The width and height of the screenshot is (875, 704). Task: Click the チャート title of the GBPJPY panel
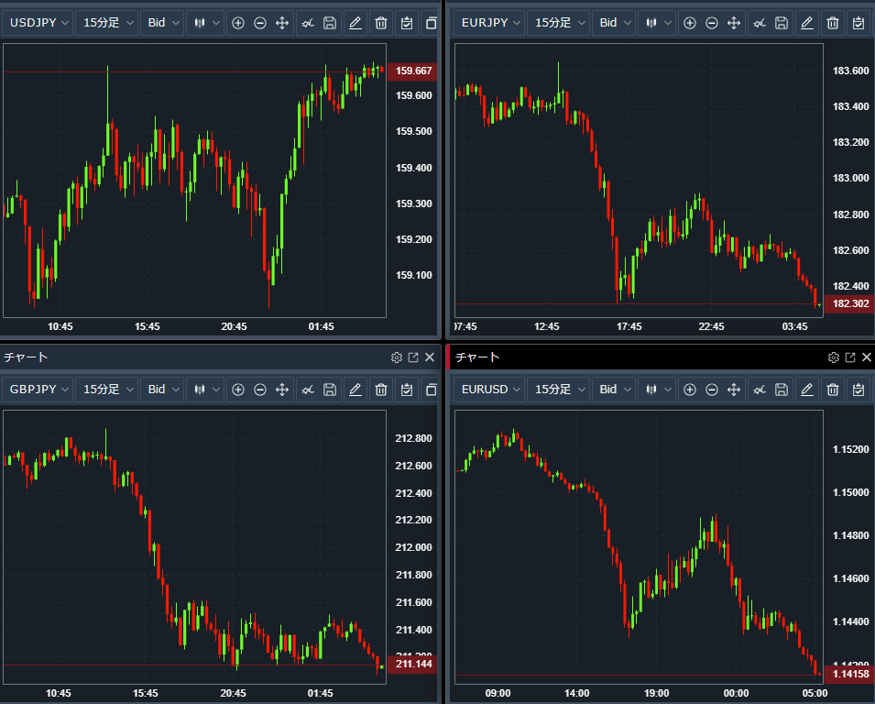pos(26,357)
